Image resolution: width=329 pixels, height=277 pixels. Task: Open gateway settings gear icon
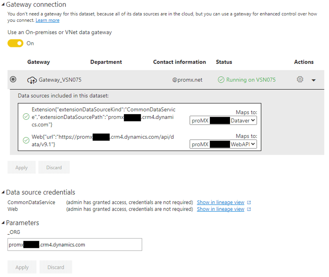point(300,79)
